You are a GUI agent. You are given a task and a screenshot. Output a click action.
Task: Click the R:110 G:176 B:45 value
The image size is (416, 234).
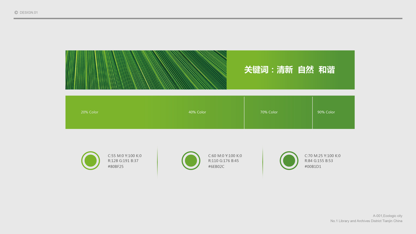click(223, 161)
